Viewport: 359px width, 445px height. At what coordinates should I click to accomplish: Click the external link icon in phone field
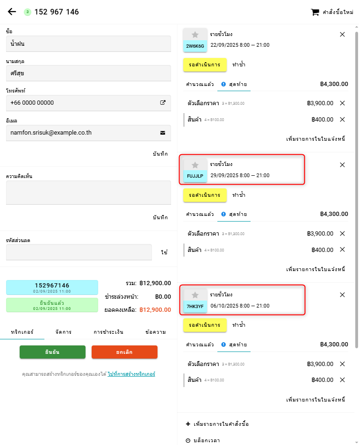(x=163, y=103)
